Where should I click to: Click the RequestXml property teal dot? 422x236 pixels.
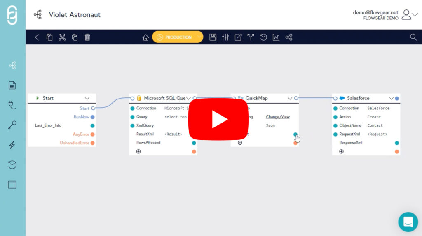coord(335,134)
